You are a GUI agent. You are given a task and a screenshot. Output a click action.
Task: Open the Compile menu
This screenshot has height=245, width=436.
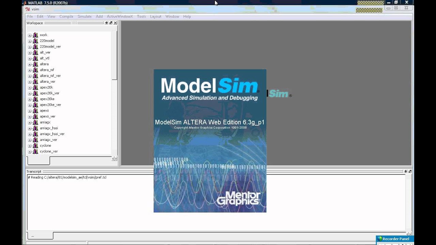[66, 16]
